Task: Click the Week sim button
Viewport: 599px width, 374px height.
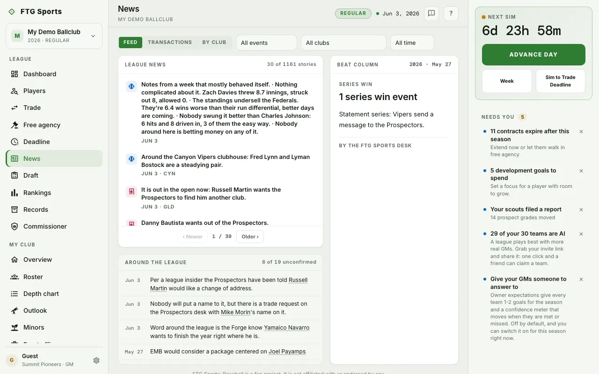Action: [x=507, y=81]
